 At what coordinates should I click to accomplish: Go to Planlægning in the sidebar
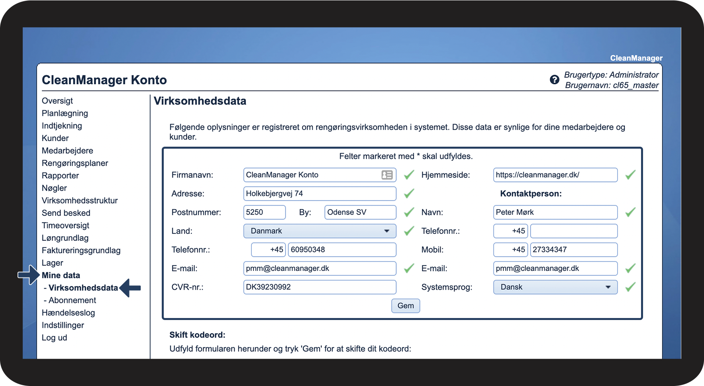pyautogui.click(x=65, y=113)
